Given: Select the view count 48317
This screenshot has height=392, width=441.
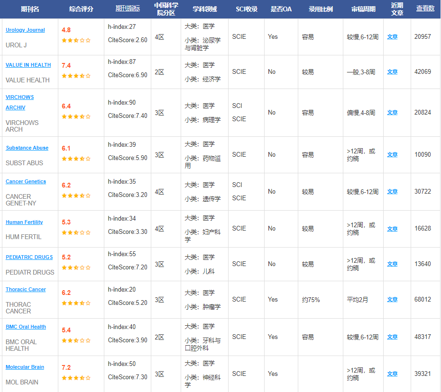Looking at the screenshot, I should pyautogui.click(x=423, y=337).
